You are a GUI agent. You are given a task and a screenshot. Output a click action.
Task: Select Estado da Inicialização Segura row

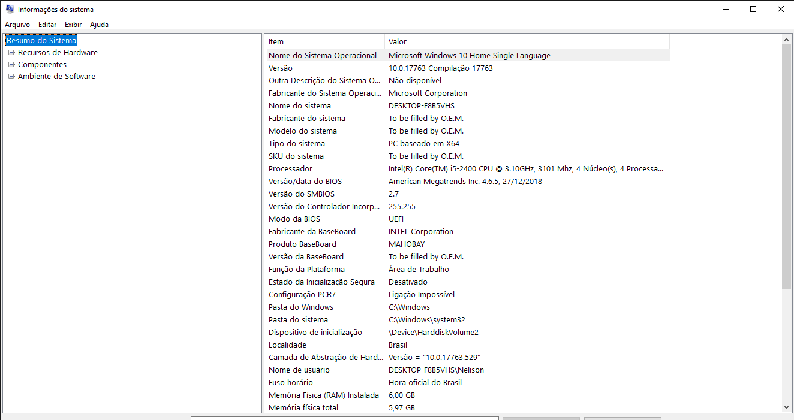[467, 282]
